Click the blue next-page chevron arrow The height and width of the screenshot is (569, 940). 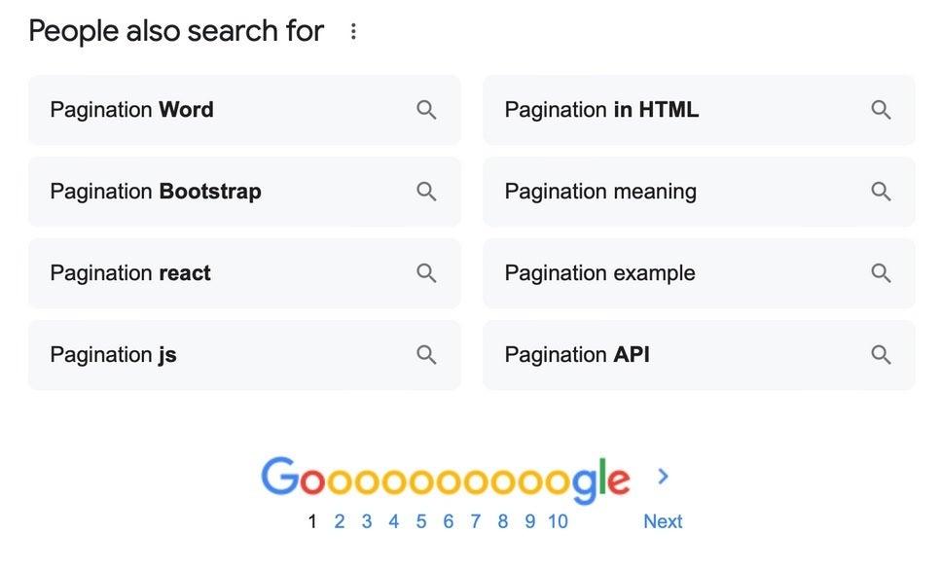[664, 476]
